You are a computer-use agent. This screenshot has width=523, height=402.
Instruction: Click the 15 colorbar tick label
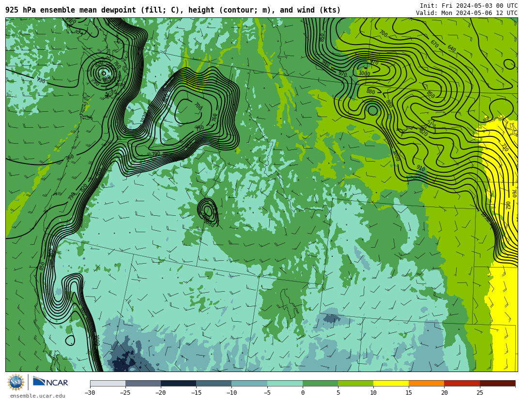pos(409,393)
